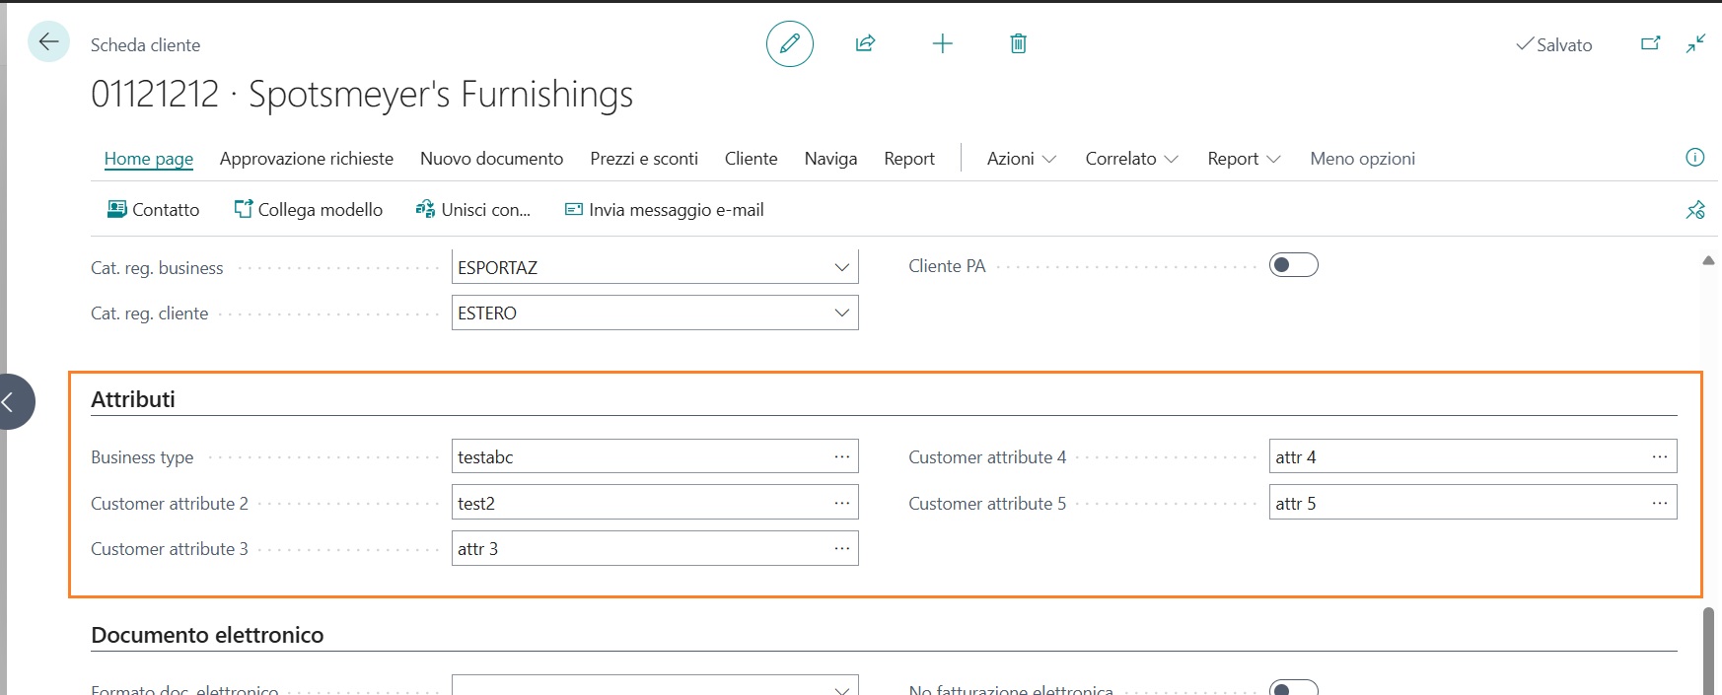The image size is (1722, 695).
Task: Open lookup for Business type field
Action: (x=841, y=456)
